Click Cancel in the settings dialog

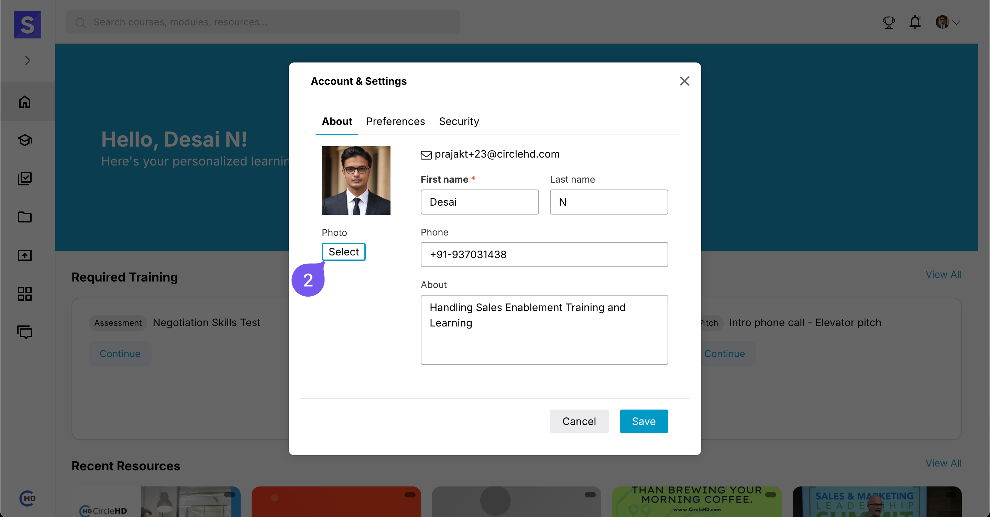tap(579, 421)
